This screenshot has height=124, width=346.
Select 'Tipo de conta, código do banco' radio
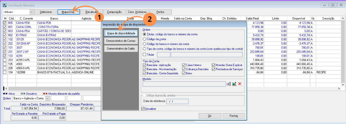(144, 49)
